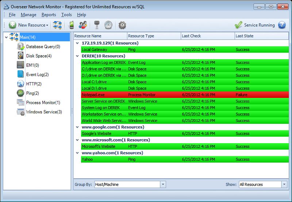292x202 pixels.
Task: Click the clock schedule toolbar icon
Action: pyautogui.click(x=108, y=25)
